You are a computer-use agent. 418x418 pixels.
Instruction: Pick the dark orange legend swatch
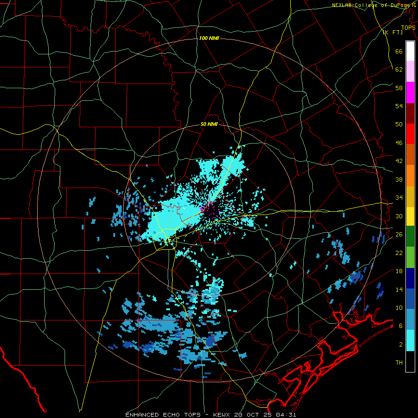[410, 155]
